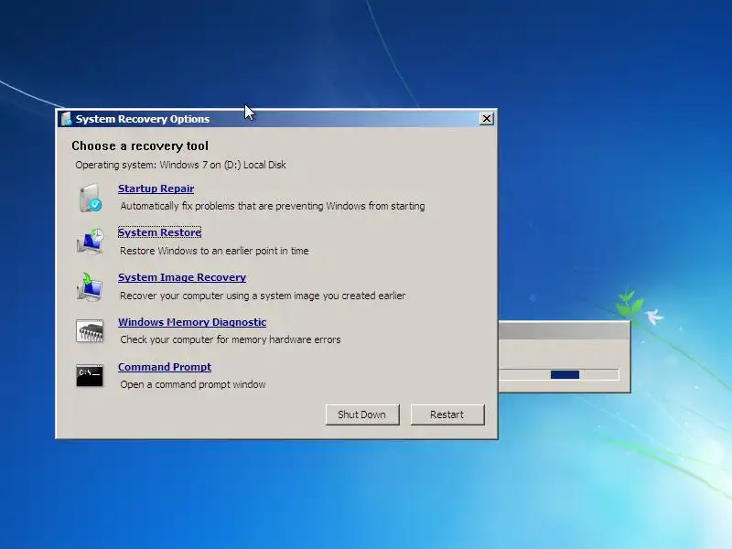732x549 pixels.
Task: Click the Shut Down button
Action: (x=362, y=414)
